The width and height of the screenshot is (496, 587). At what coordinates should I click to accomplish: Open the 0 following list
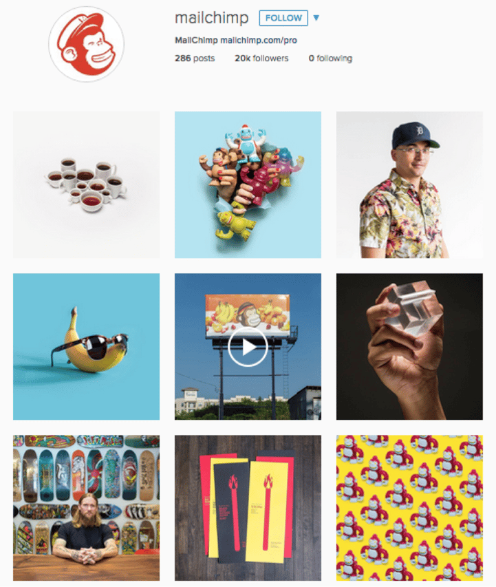pyautogui.click(x=330, y=58)
